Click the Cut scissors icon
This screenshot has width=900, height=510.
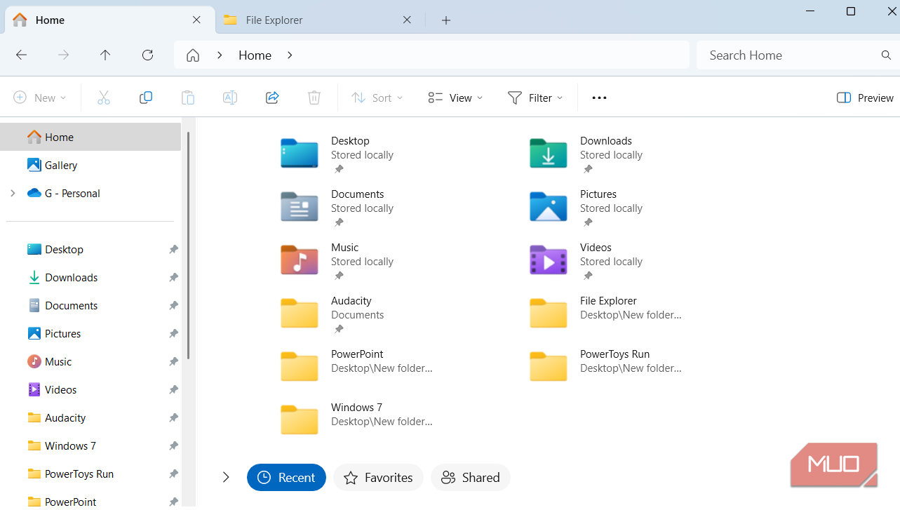[x=104, y=98]
